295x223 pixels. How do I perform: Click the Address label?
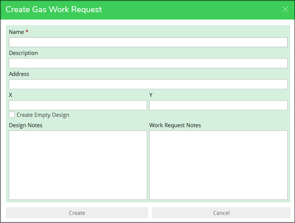19,74
